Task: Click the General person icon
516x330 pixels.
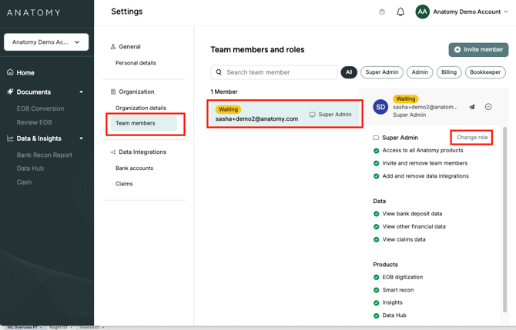Action: (113, 47)
